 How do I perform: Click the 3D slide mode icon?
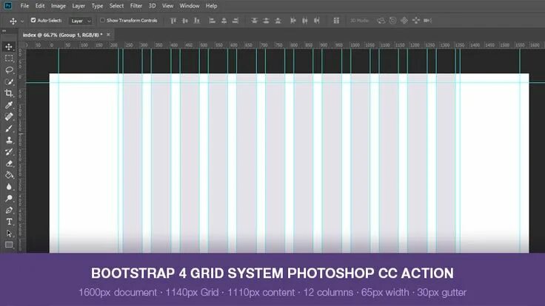tap(416, 21)
